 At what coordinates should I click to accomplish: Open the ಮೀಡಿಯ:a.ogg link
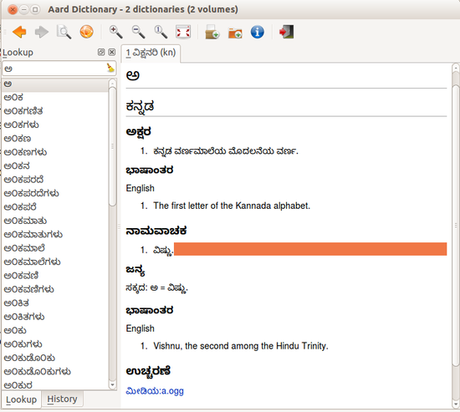pos(155,391)
